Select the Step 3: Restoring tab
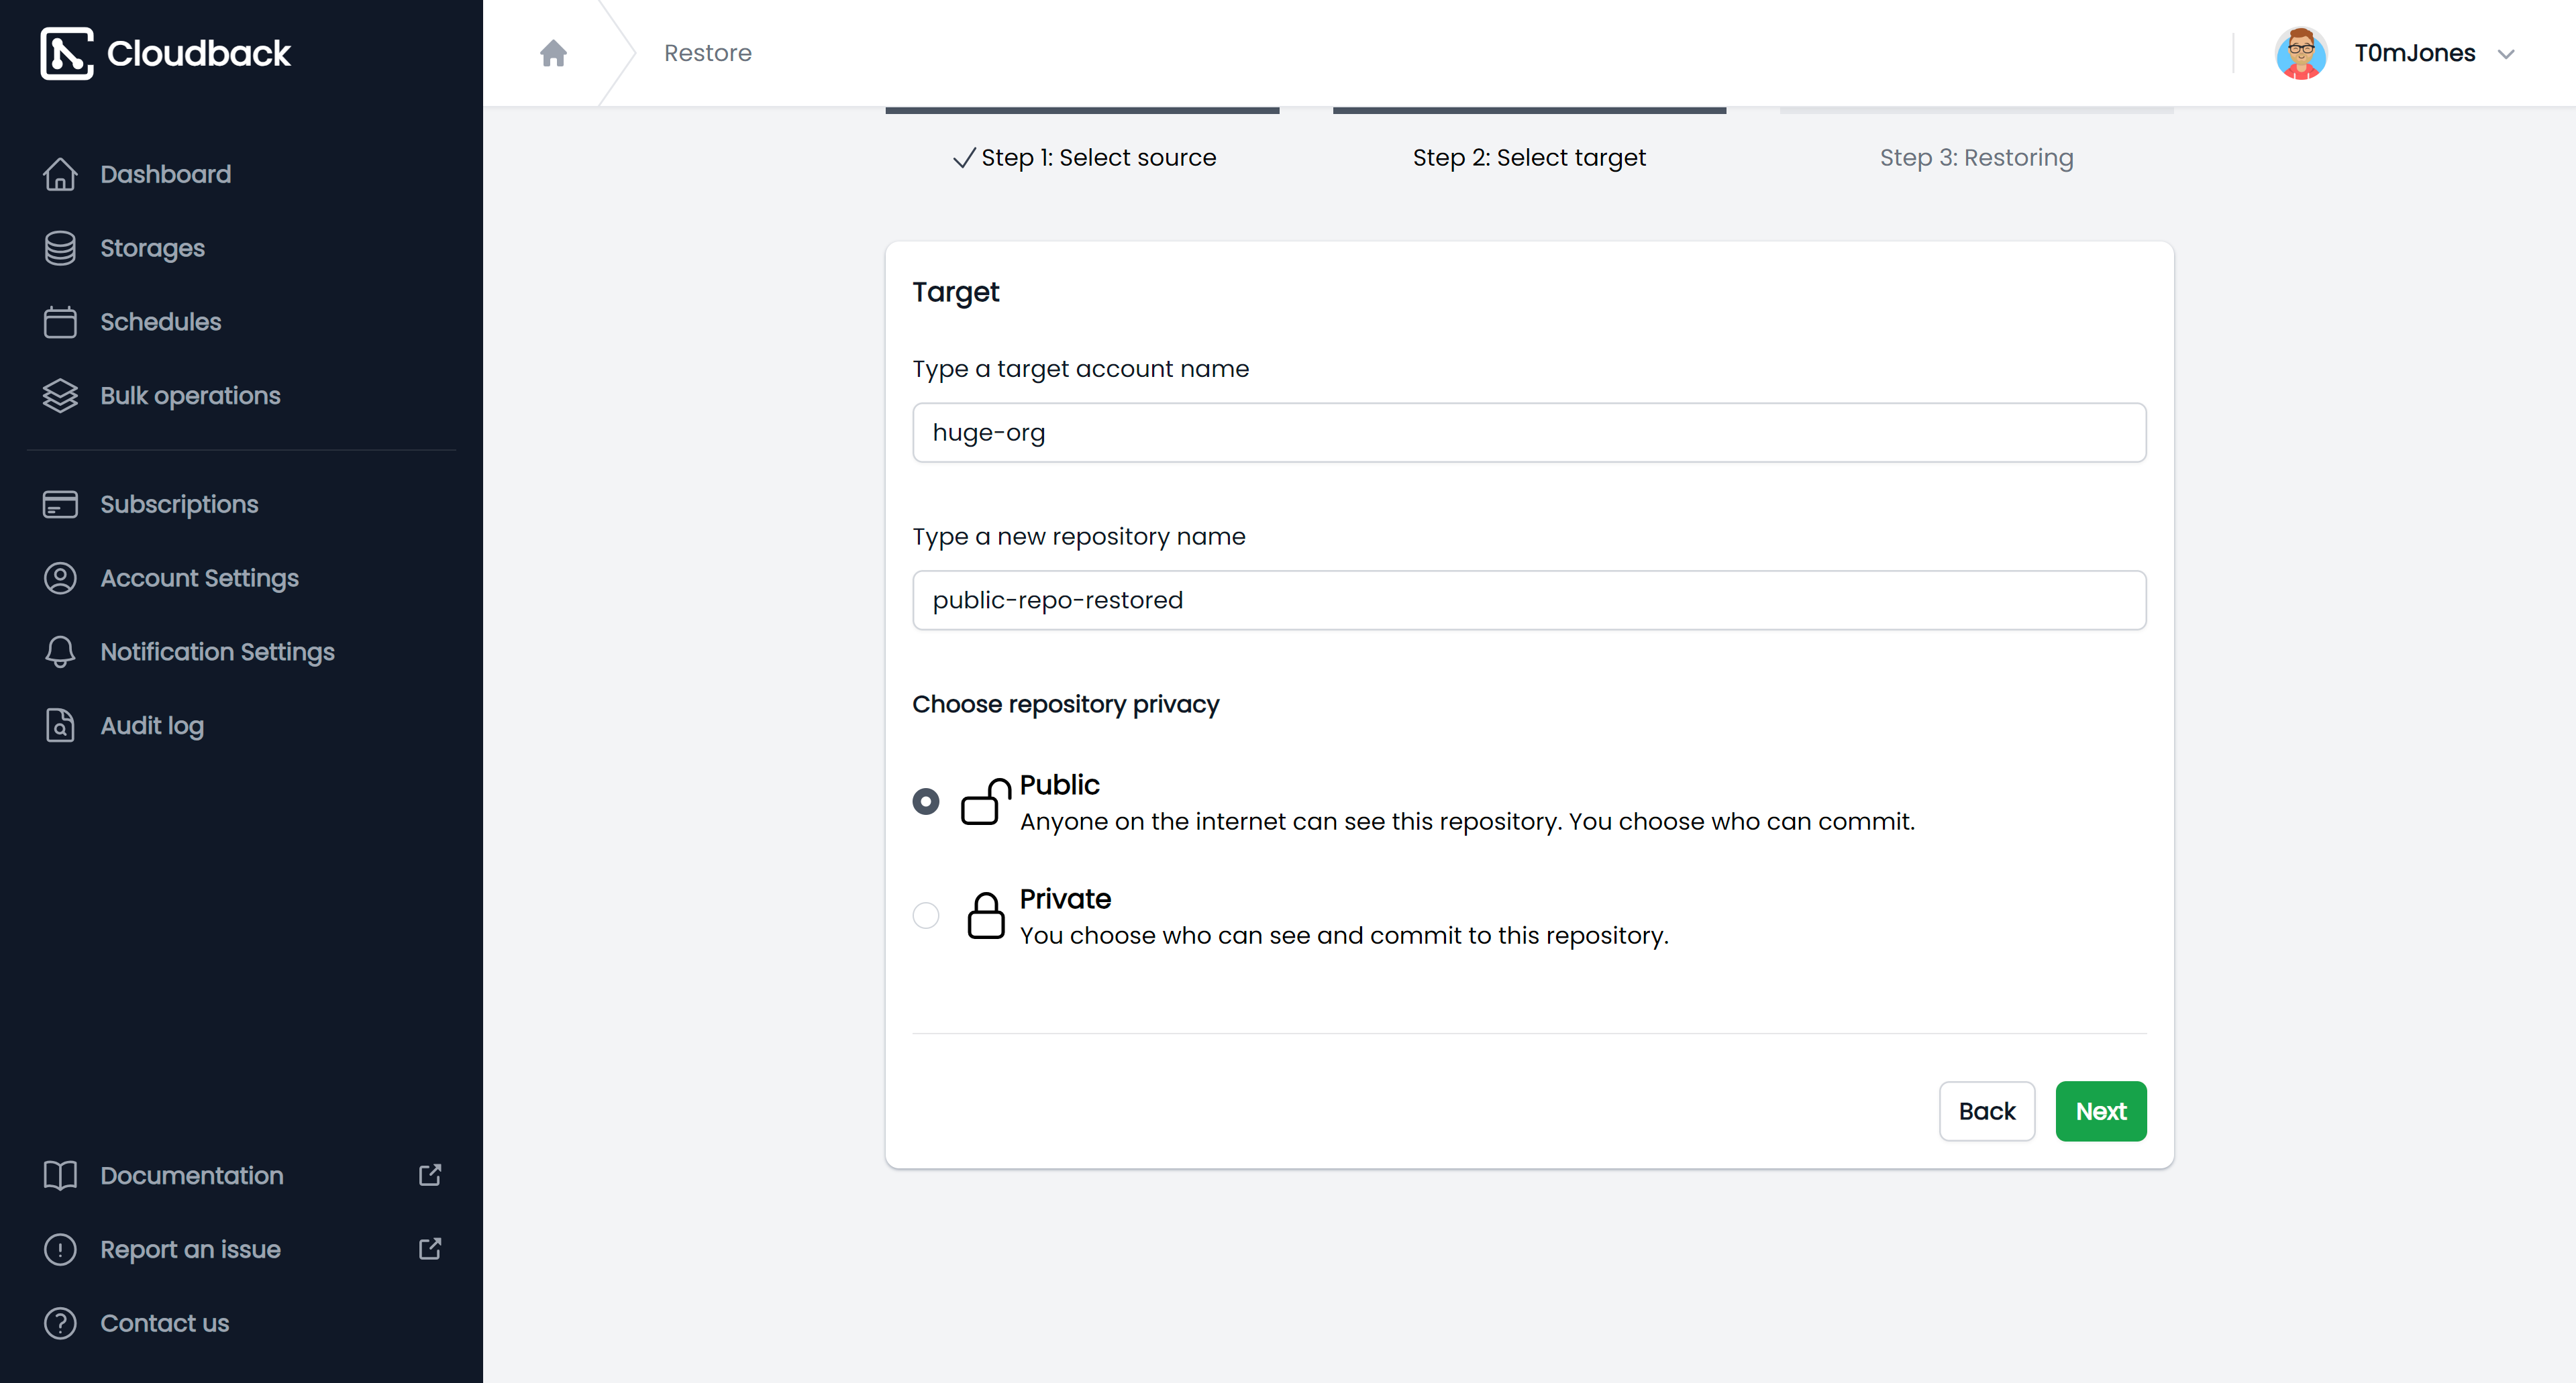The height and width of the screenshot is (1383, 2576). [1976, 157]
